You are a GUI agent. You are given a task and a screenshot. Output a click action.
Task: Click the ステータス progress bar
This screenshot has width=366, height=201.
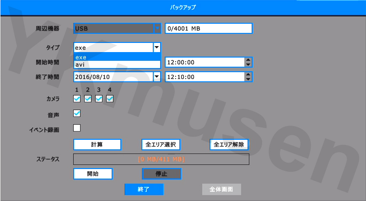coord(161,159)
